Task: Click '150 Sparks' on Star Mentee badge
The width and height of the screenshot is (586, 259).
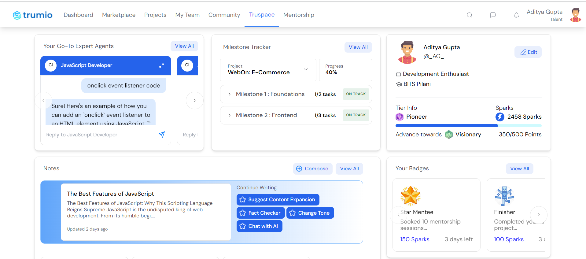Action: point(415,239)
